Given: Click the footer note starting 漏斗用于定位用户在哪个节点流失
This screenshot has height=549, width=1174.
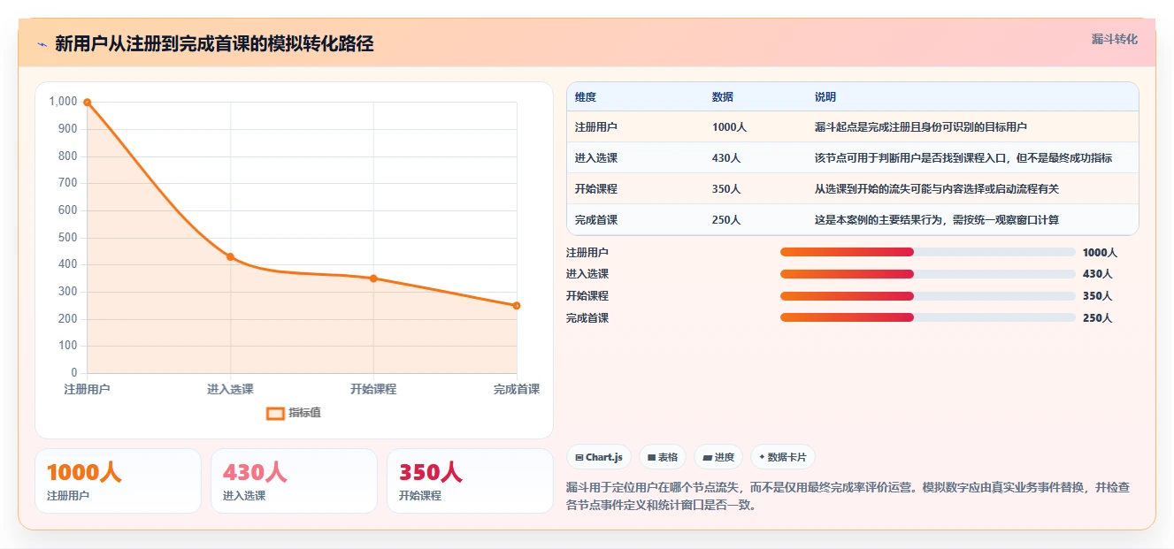Looking at the screenshot, I should [x=848, y=497].
